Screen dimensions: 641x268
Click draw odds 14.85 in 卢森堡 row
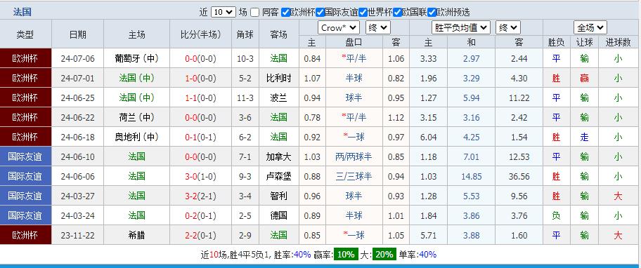(x=472, y=176)
